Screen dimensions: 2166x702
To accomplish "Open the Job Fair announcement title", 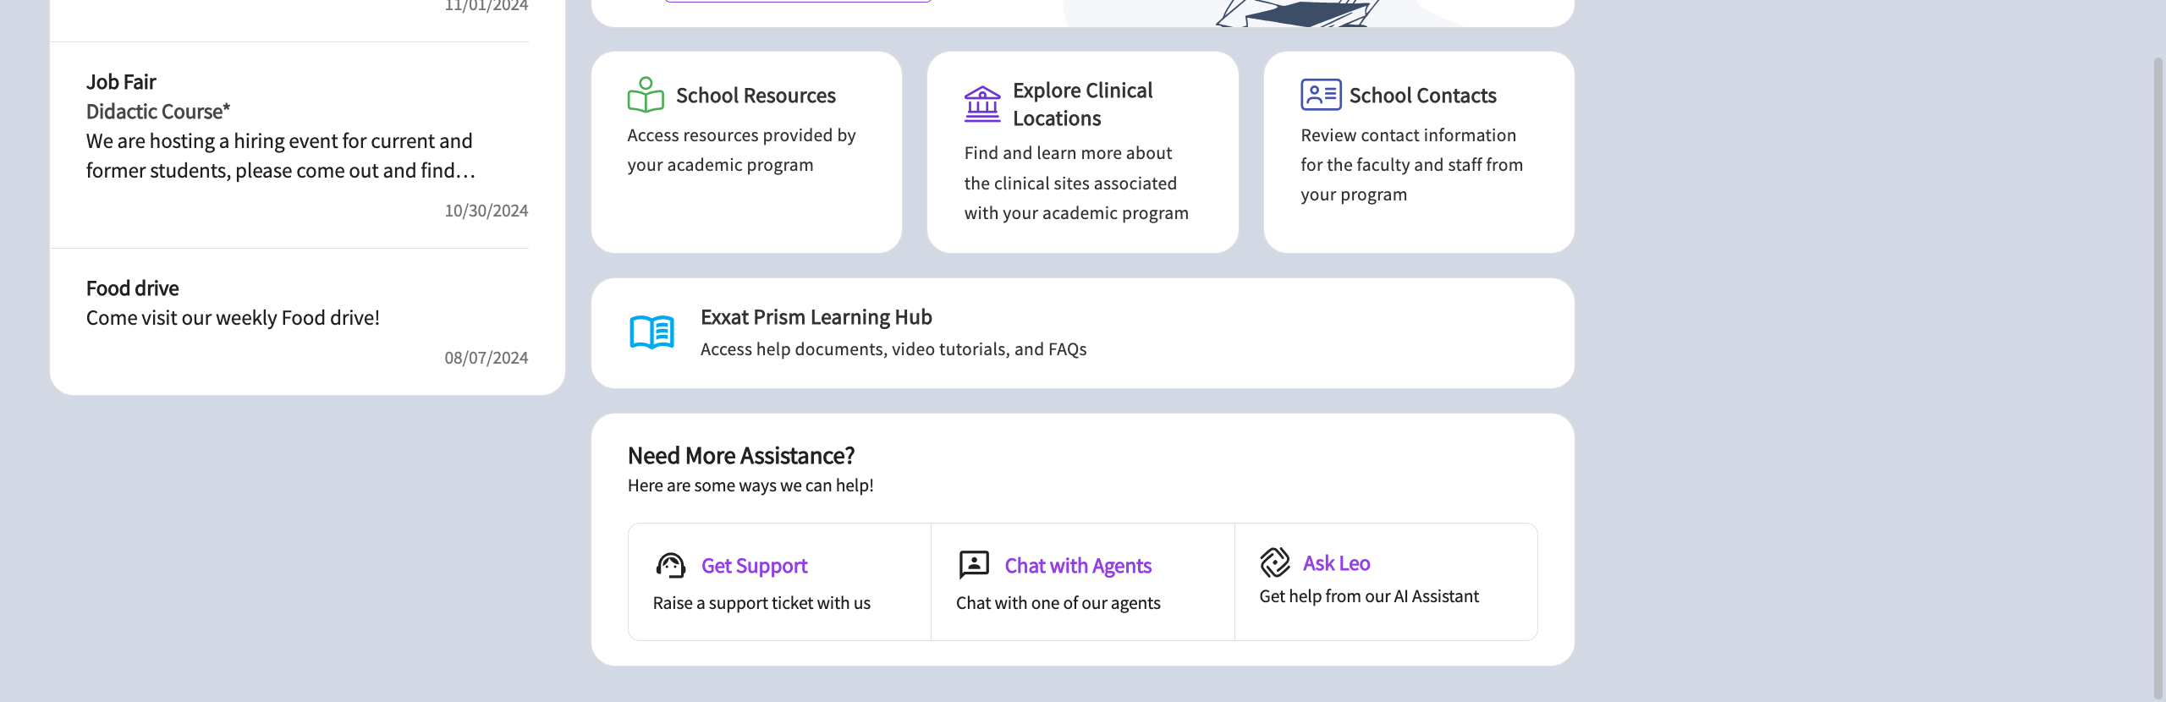I will [x=121, y=82].
